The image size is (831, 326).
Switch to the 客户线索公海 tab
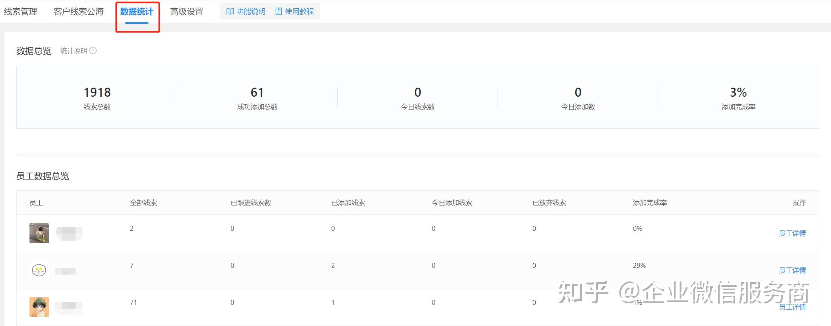[x=79, y=12]
